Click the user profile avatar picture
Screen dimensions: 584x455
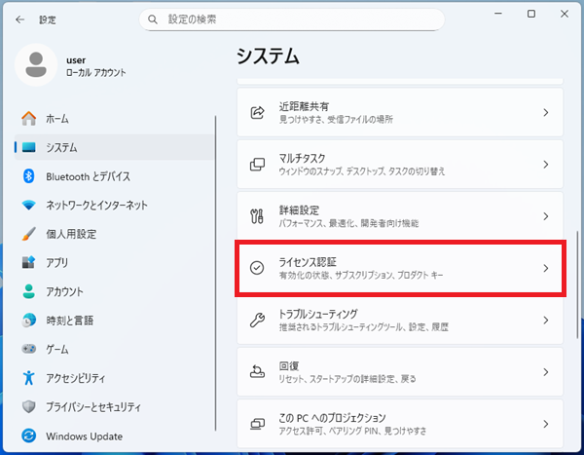pos(37,65)
